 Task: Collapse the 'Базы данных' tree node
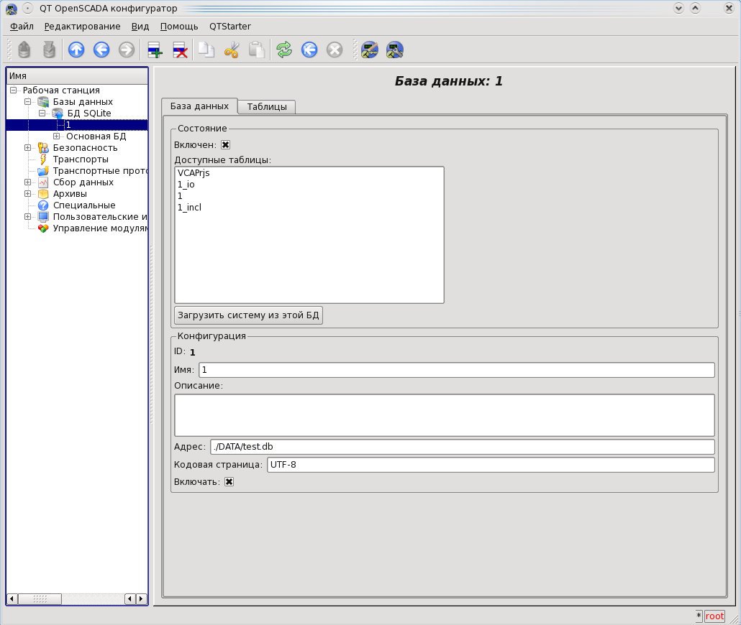coord(27,102)
